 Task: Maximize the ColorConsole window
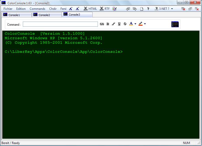pyautogui.click(x=186, y=2)
